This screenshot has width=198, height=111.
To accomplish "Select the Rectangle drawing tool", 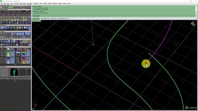I will click(x=10, y=17).
